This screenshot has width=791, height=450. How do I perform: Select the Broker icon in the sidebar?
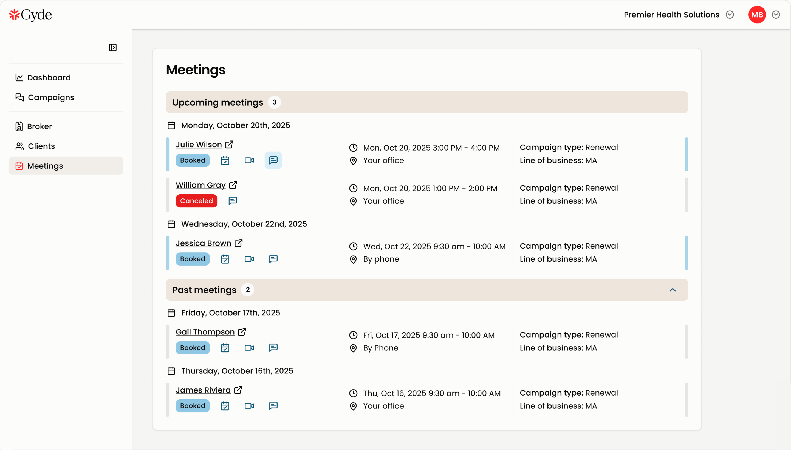point(19,126)
